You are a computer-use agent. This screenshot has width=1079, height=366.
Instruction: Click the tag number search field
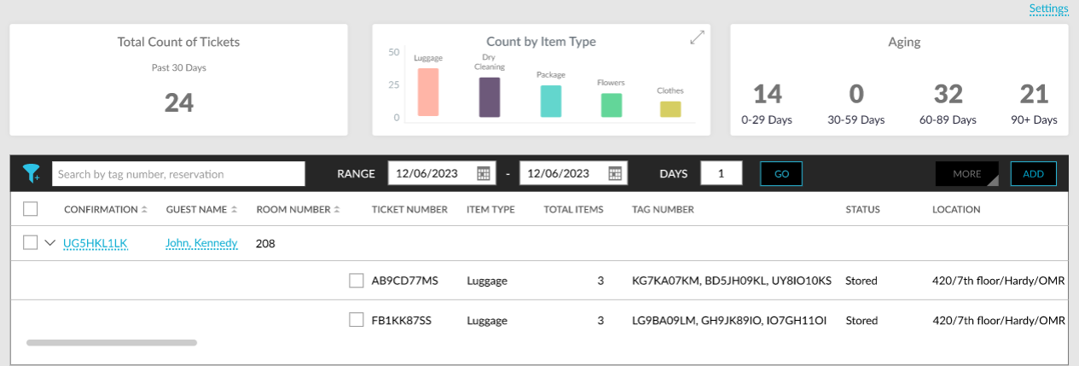pos(178,174)
